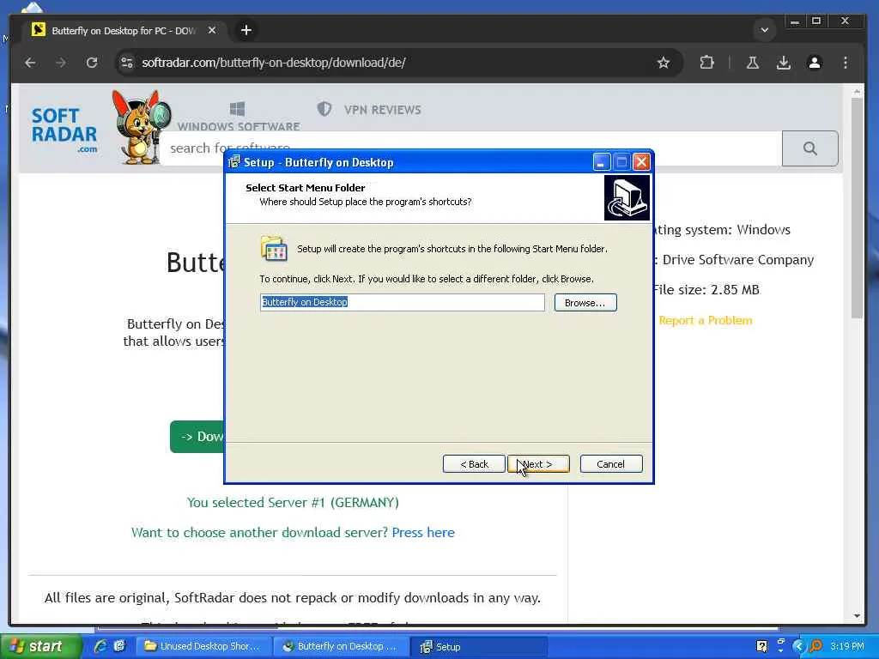Click the SoftRadar mascot image
Image resolution: width=879 pixels, height=659 pixels.
coord(140,127)
